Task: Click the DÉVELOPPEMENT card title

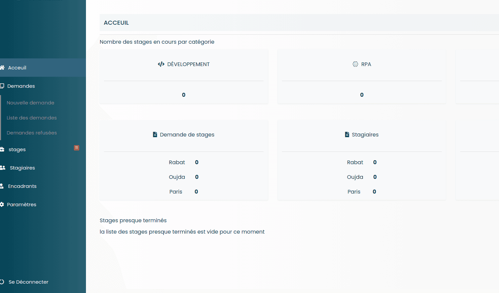Action: 188,64
